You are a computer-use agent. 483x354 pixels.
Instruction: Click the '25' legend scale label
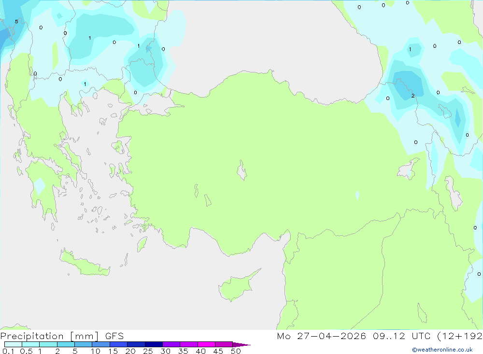(x=148, y=351)
